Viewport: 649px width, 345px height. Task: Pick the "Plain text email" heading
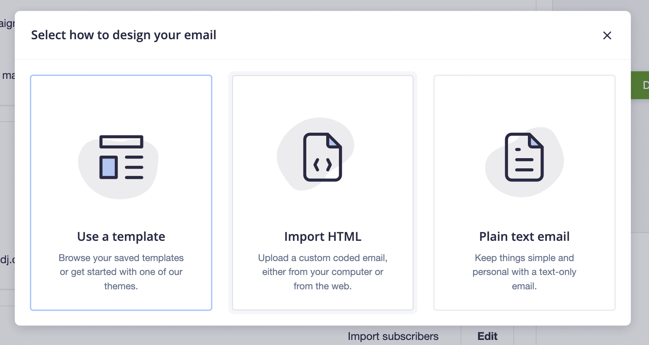pyautogui.click(x=525, y=237)
